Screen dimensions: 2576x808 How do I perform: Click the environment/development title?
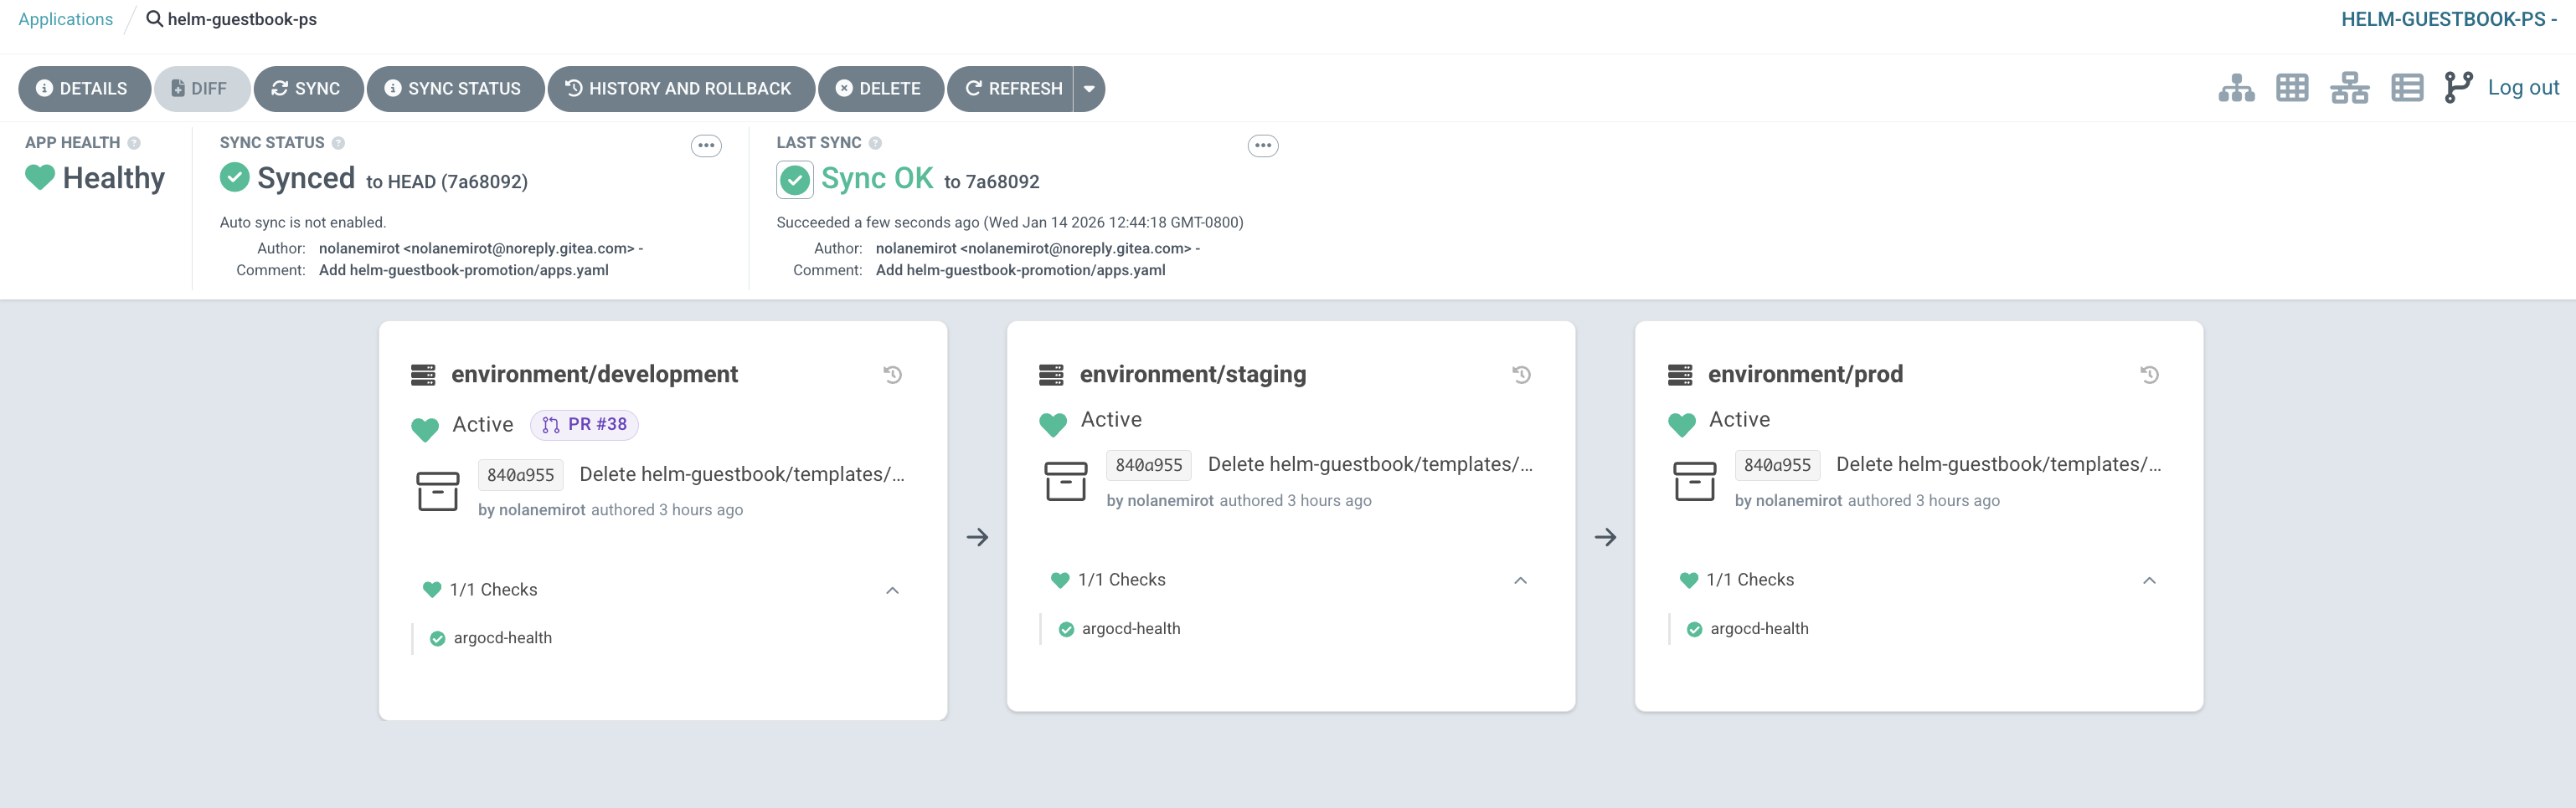coord(594,375)
